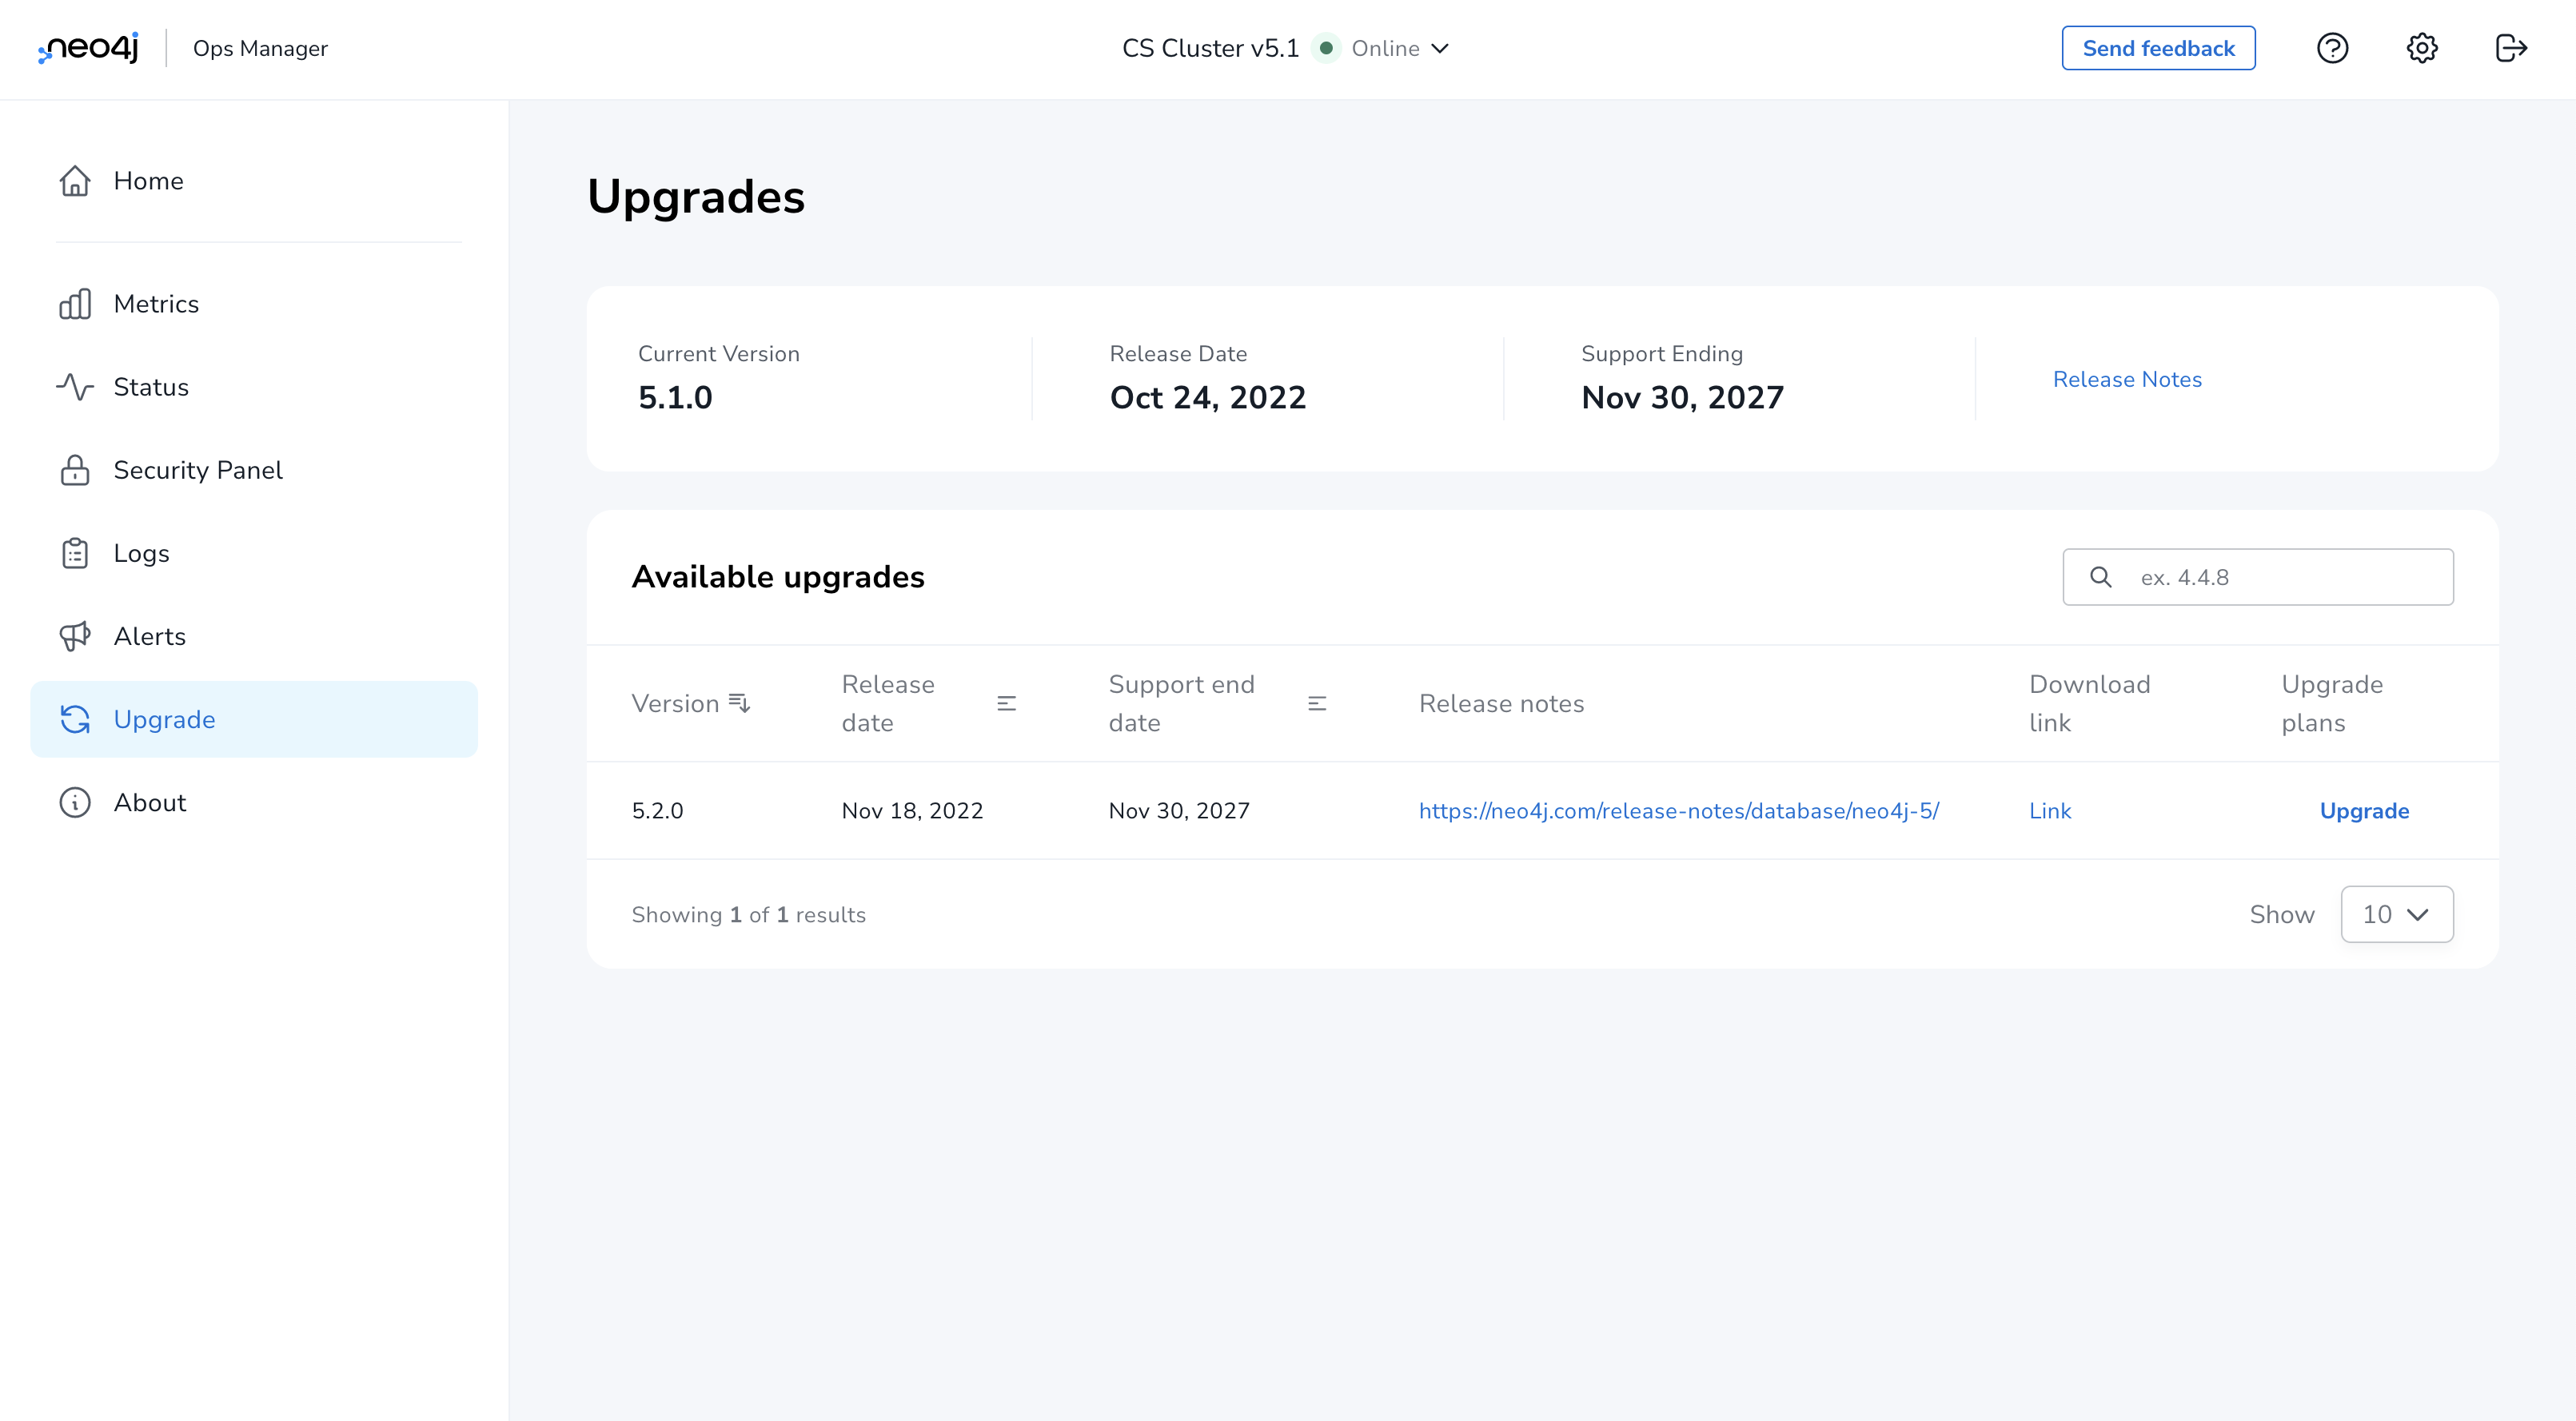Expand the Online cluster dropdown
This screenshot has height=1421, width=2576.
pyautogui.click(x=1440, y=48)
